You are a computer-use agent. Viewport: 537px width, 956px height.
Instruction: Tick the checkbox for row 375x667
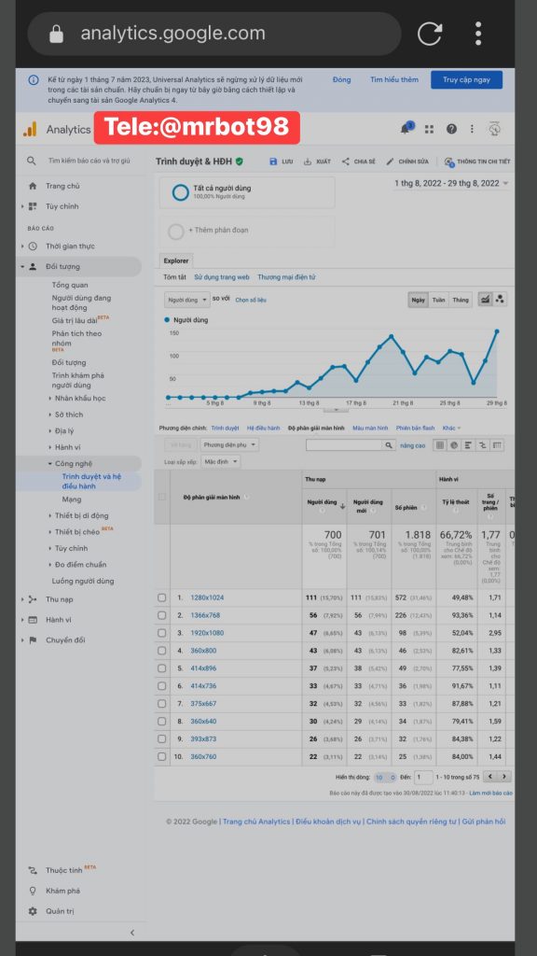tap(162, 704)
